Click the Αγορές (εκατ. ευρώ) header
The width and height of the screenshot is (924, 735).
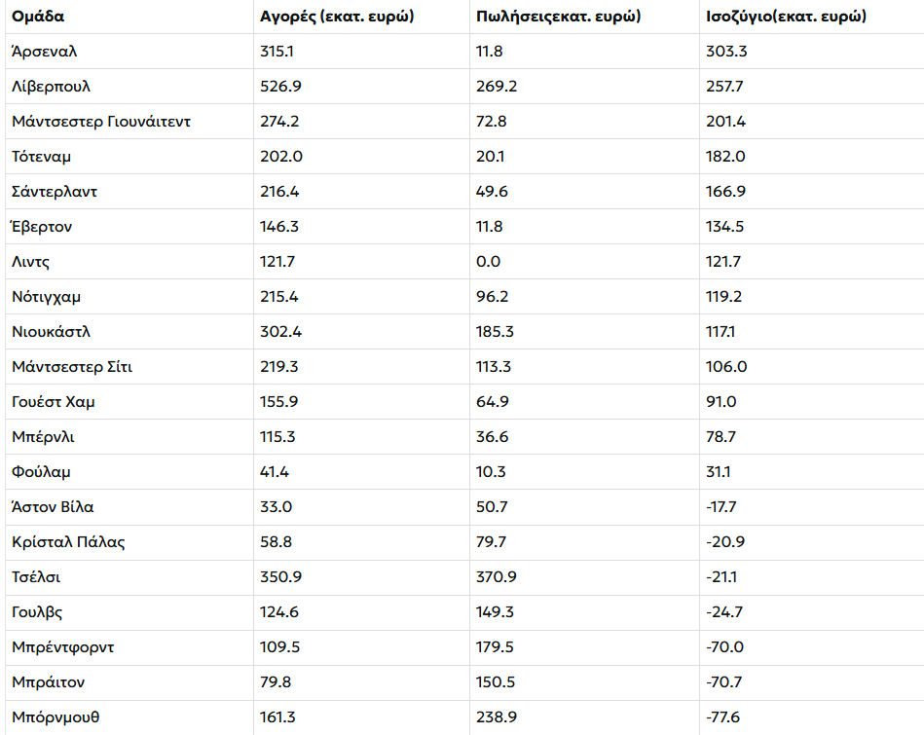337,17
